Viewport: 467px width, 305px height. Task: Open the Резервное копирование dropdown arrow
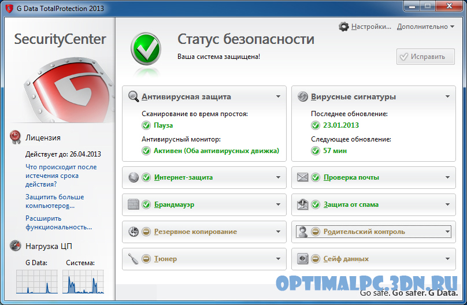[x=278, y=232]
